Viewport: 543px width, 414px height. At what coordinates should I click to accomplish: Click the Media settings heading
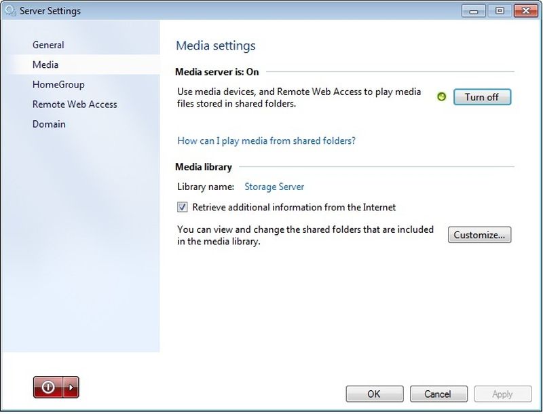(216, 45)
